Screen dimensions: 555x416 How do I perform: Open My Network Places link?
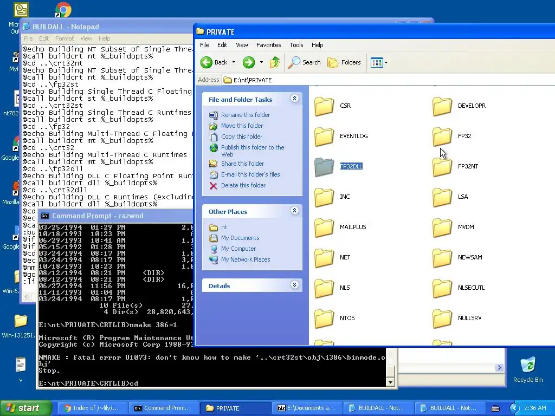coord(246,259)
